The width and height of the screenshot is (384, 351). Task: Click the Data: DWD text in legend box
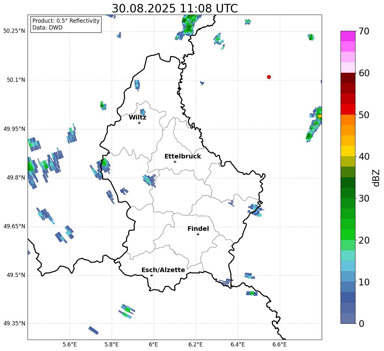(x=47, y=28)
